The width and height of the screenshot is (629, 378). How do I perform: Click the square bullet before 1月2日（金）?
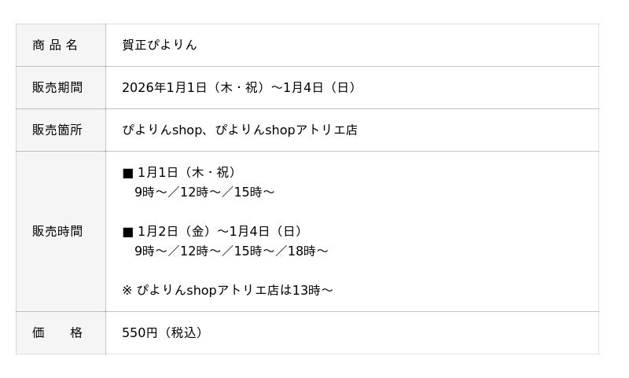(127, 232)
